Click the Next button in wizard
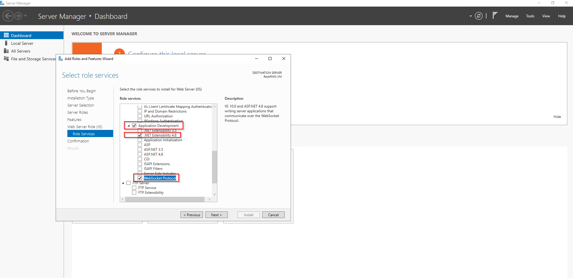Viewport: 573px width, 278px height. 216,215
